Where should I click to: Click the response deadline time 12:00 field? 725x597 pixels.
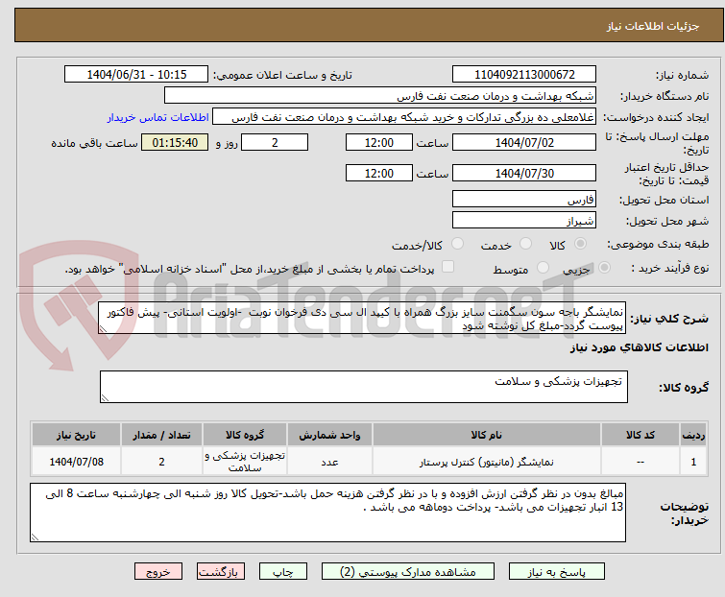coord(379,142)
